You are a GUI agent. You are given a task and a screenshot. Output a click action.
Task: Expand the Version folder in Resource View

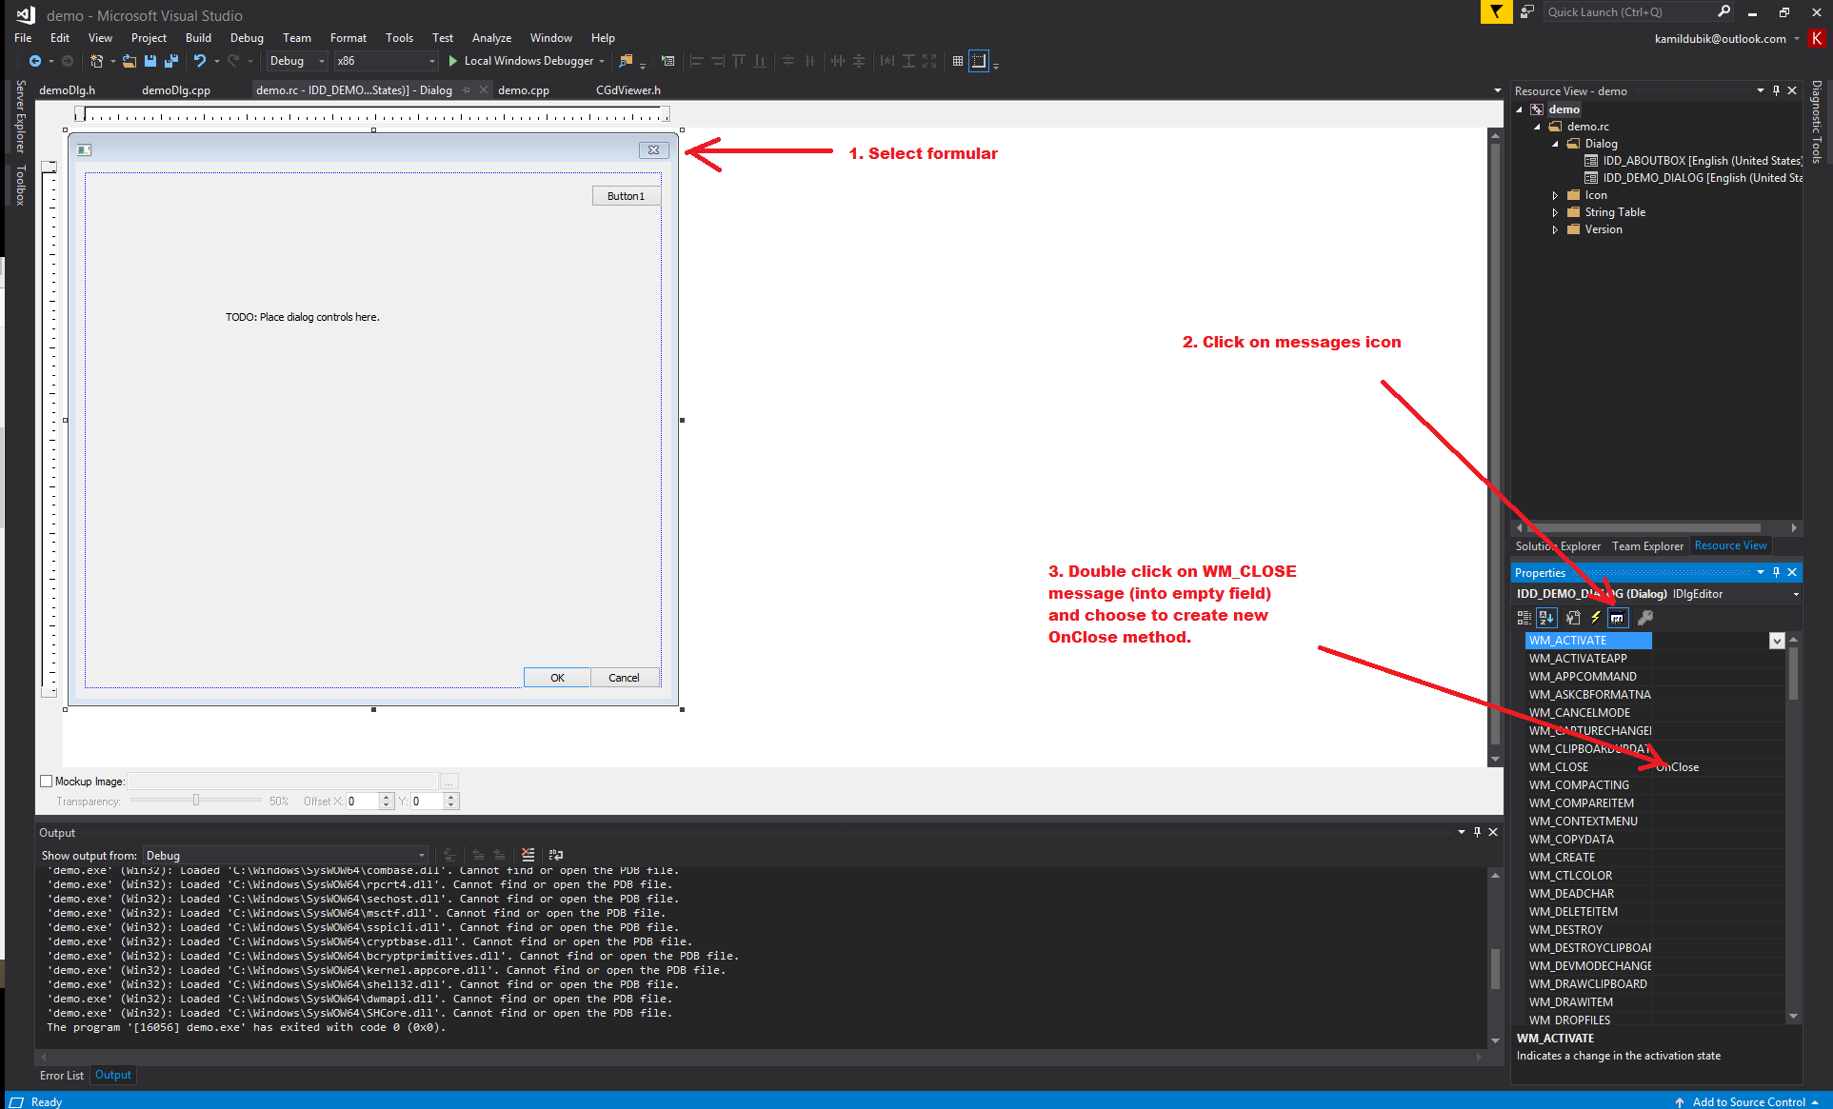pos(1556,229)
